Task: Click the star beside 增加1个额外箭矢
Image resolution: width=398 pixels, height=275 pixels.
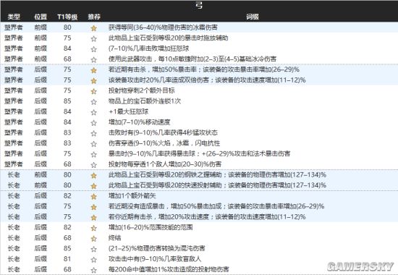Action: [93, 197]
